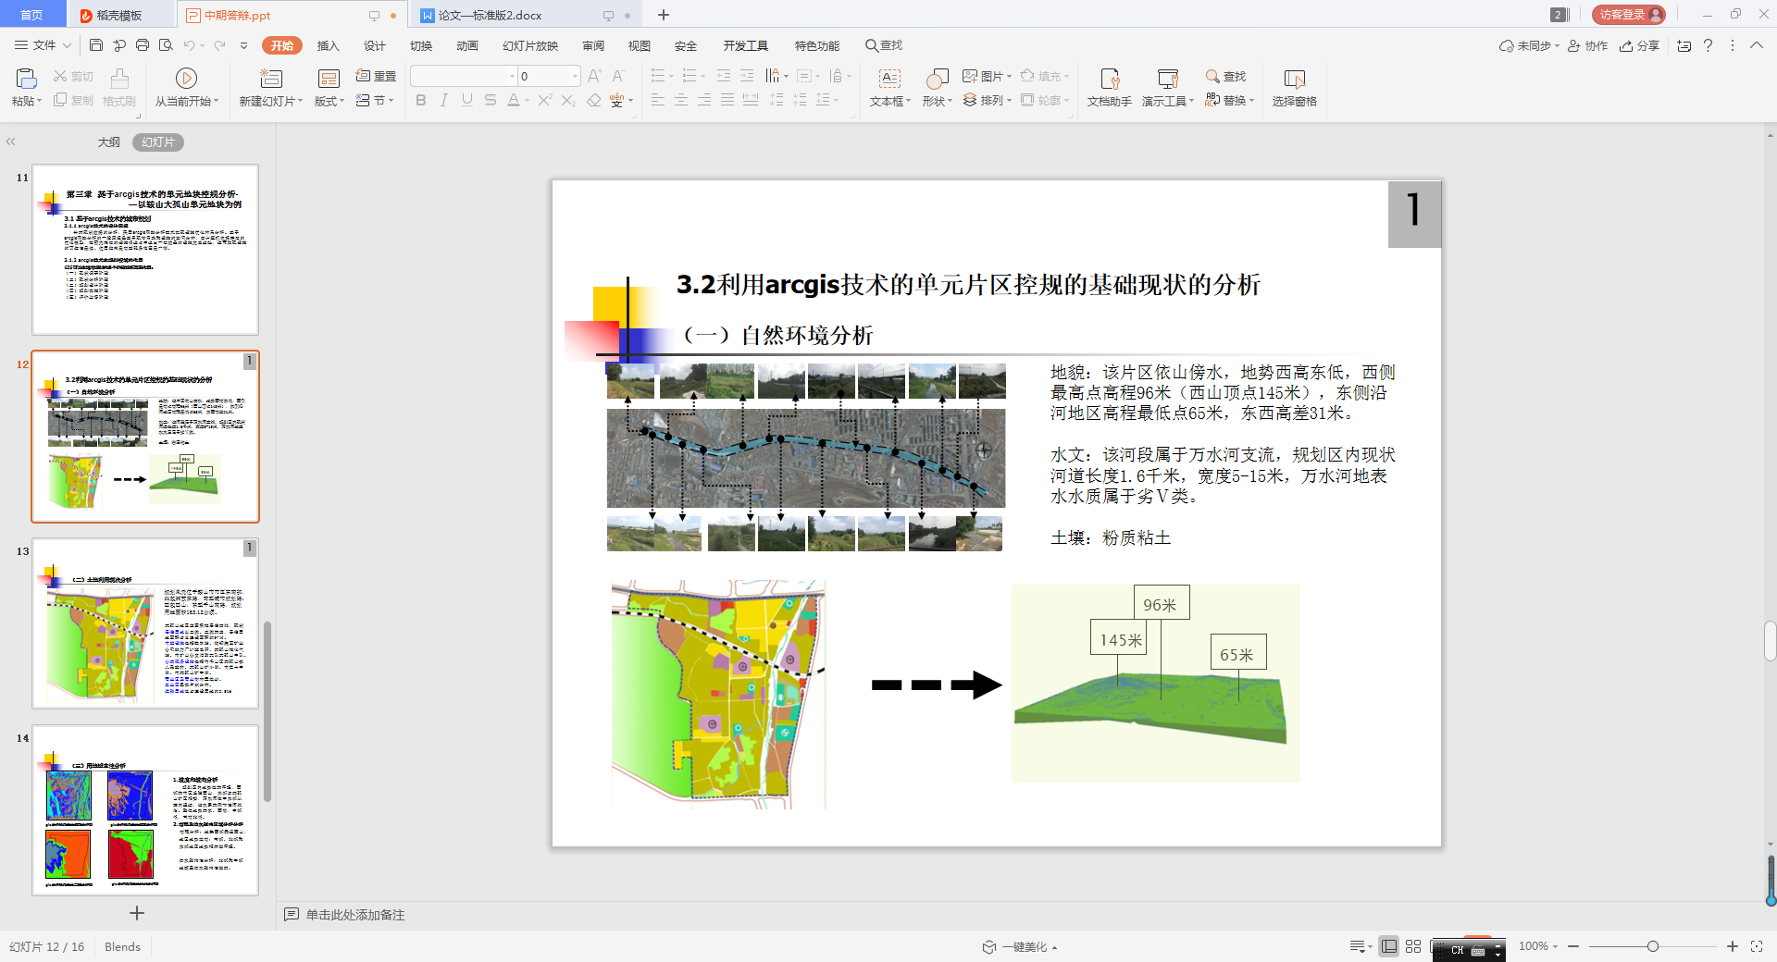The height and width of the screenshot is (962, 1777).
Task: Toggle Bold formatting
Action: (x=421, y=100)
